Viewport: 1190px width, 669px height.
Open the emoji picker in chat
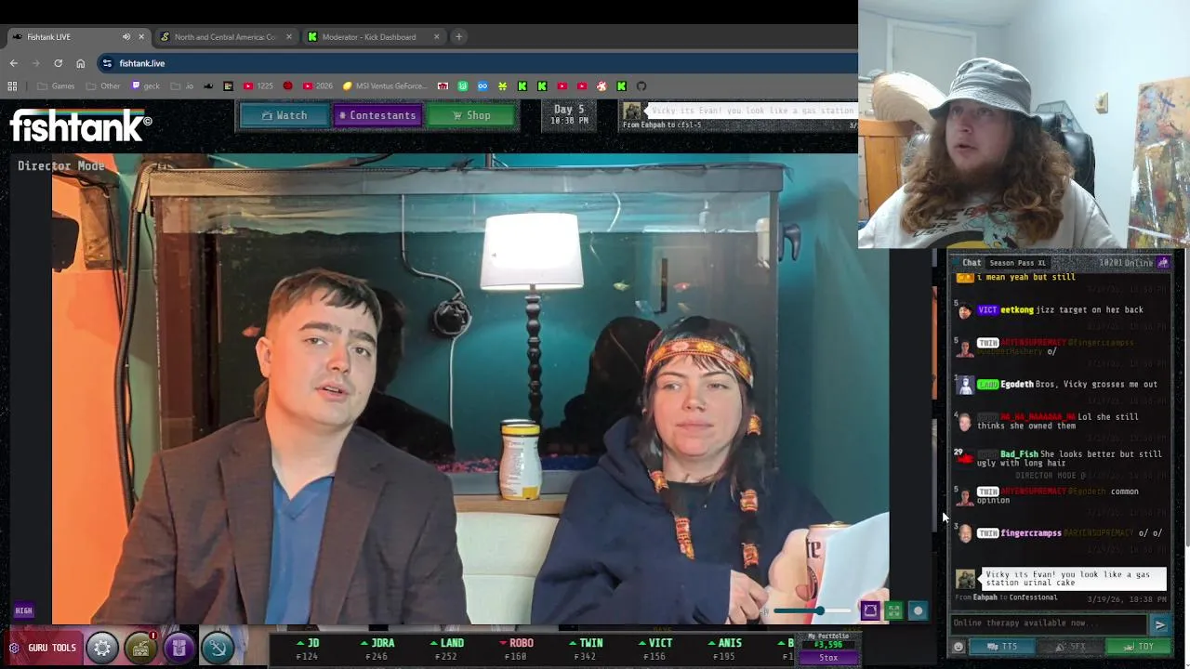pyautogui.click(x=959, y=647)
